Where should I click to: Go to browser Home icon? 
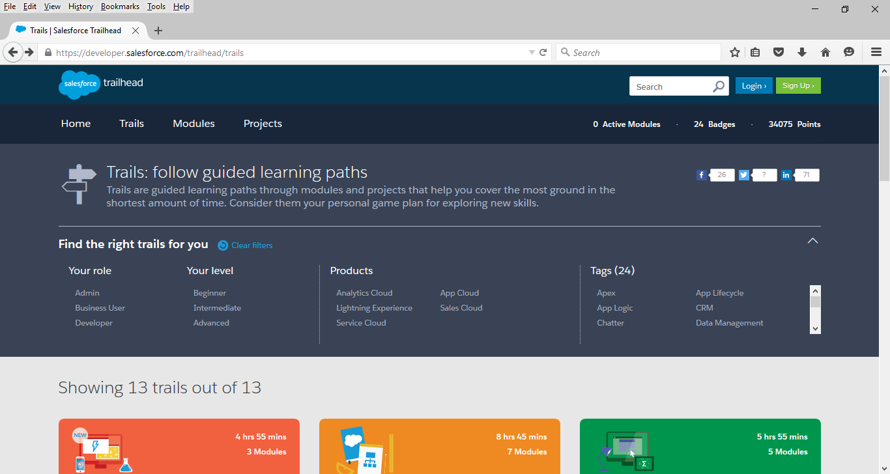coord(825,52)
